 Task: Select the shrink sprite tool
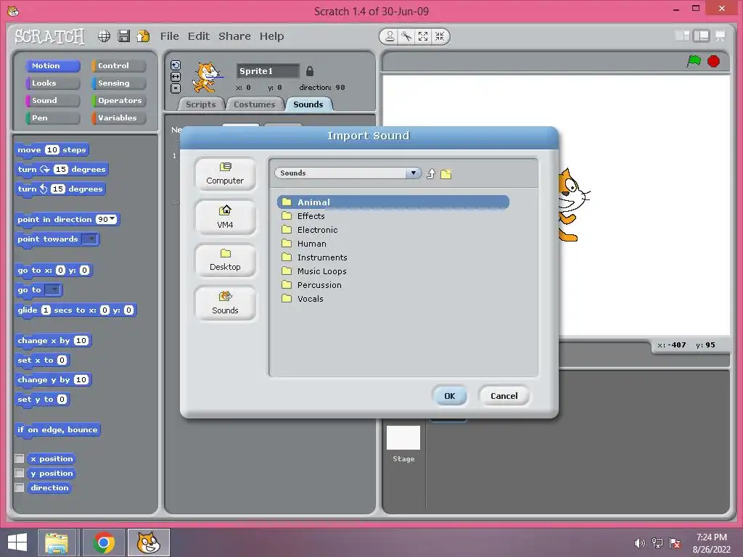[440, 36]
